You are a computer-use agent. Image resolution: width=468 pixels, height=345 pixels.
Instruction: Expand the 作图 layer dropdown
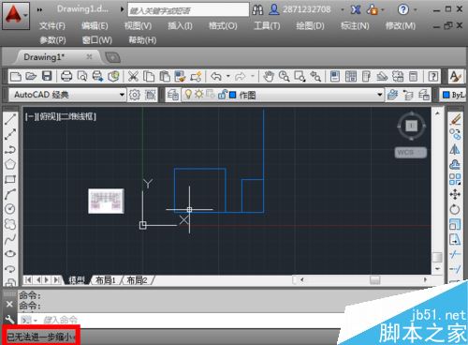click(380, 95)
